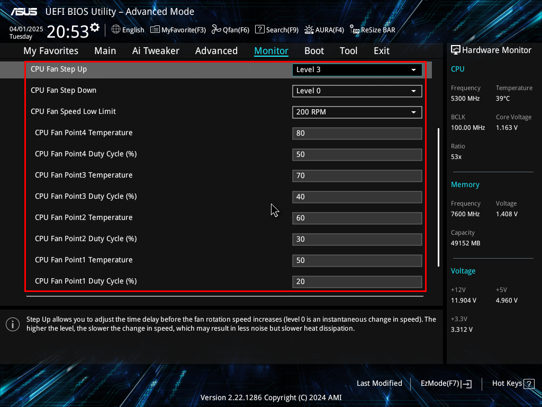Open AURA(F4) lighting icon
Screen dimensions: 542x407
click(309, 30)
